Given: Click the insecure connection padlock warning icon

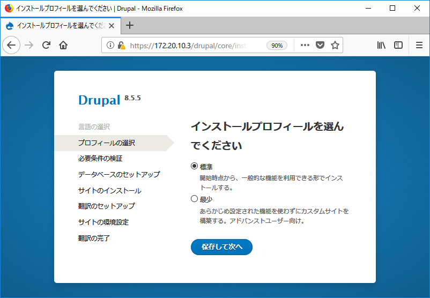Looking at the screenshot, I should tap(121, 45).
